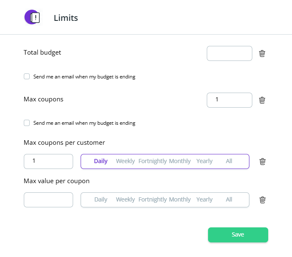This screenshot has width=292, height=257.
Task: Pick All for Max coupons per customer
Action: pos(229,161)
